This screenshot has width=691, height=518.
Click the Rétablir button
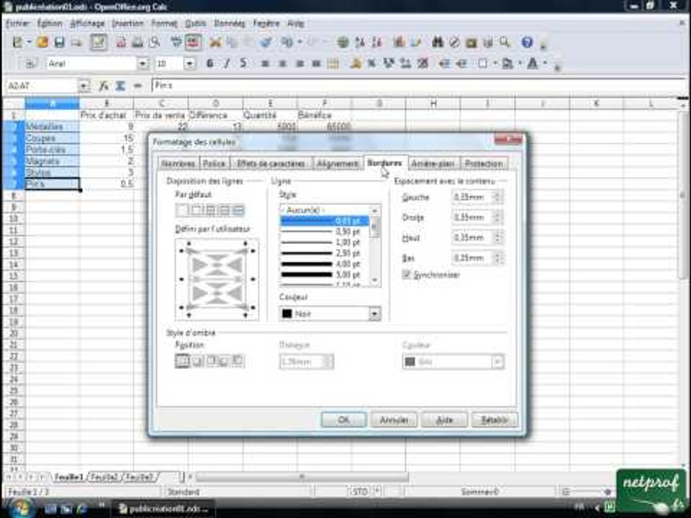(494, 419)
